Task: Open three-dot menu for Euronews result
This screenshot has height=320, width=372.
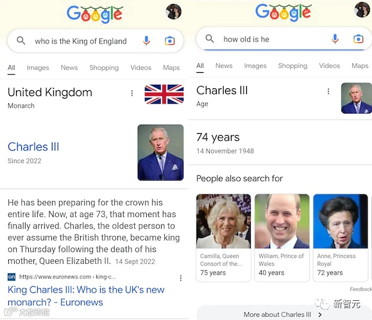Action: [x=181, y=278]
